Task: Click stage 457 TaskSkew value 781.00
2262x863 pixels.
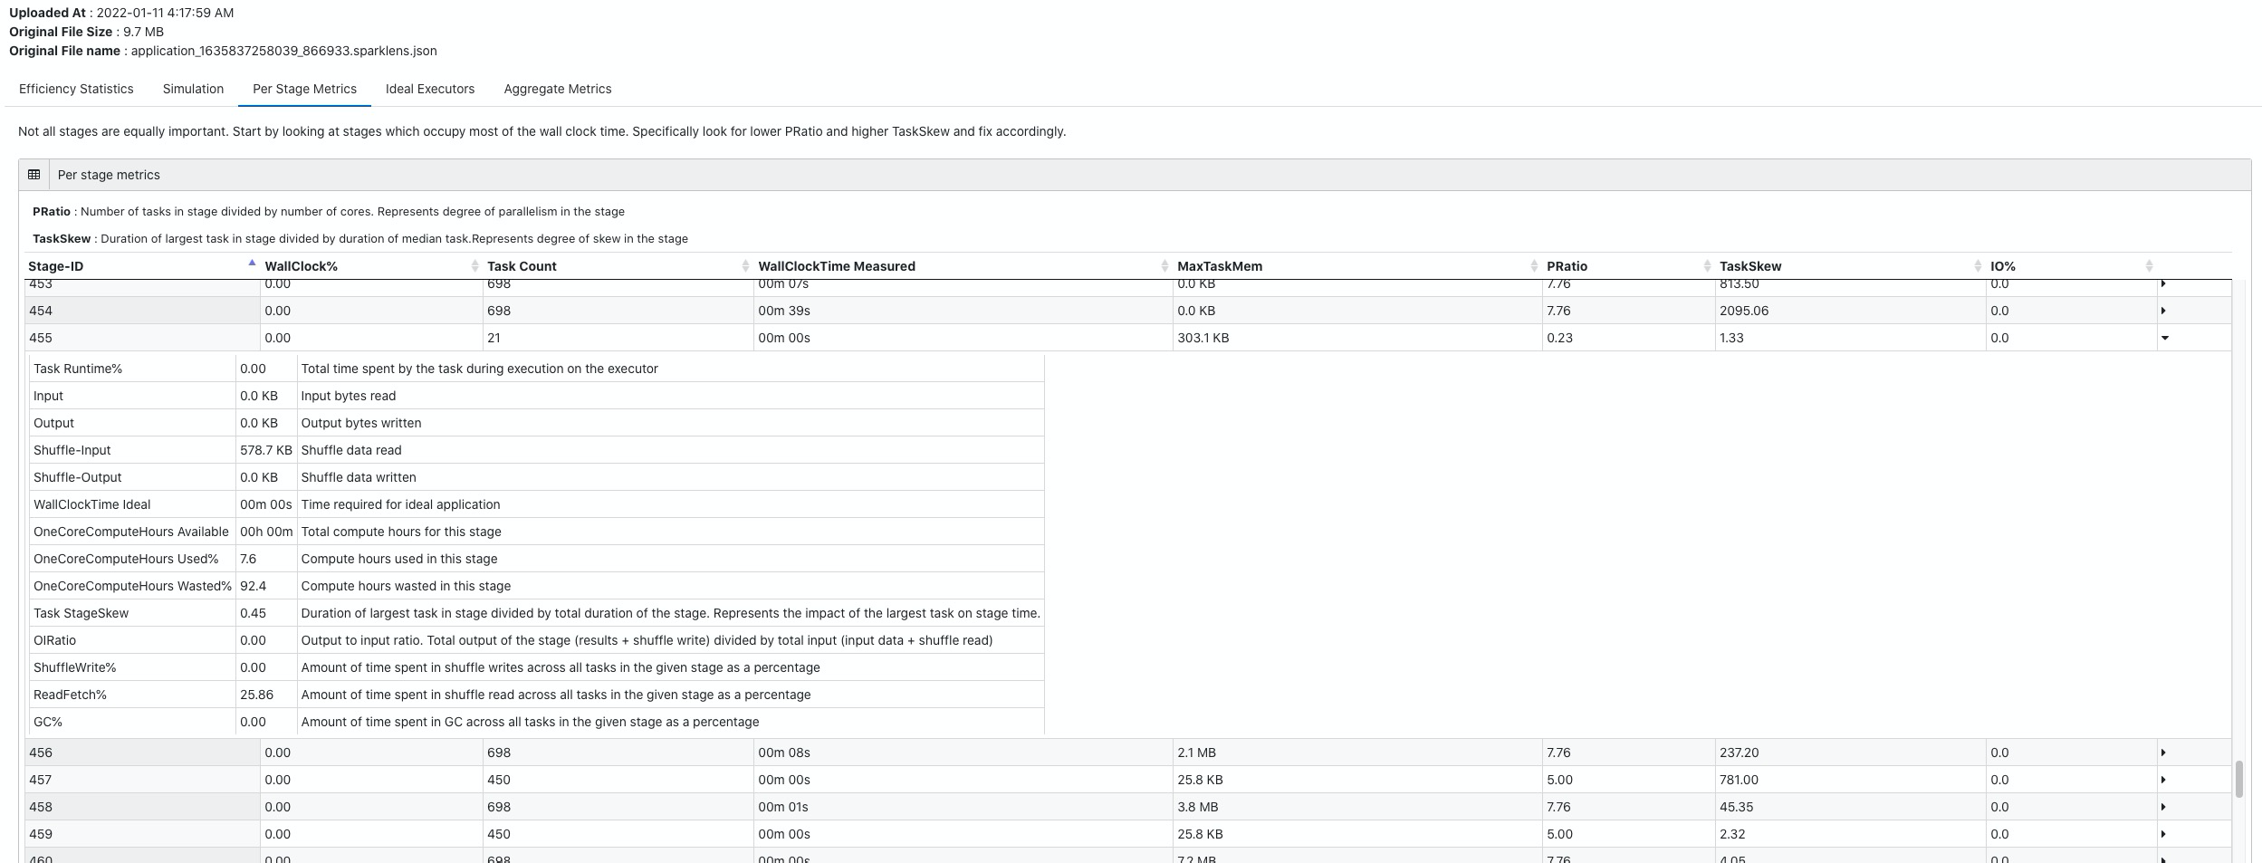Action: [1740, 780]
